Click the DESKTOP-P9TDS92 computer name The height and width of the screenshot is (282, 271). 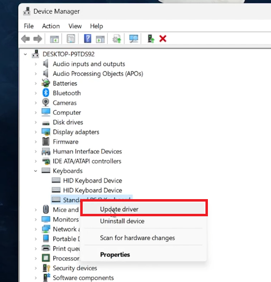(x=68, y=54)
